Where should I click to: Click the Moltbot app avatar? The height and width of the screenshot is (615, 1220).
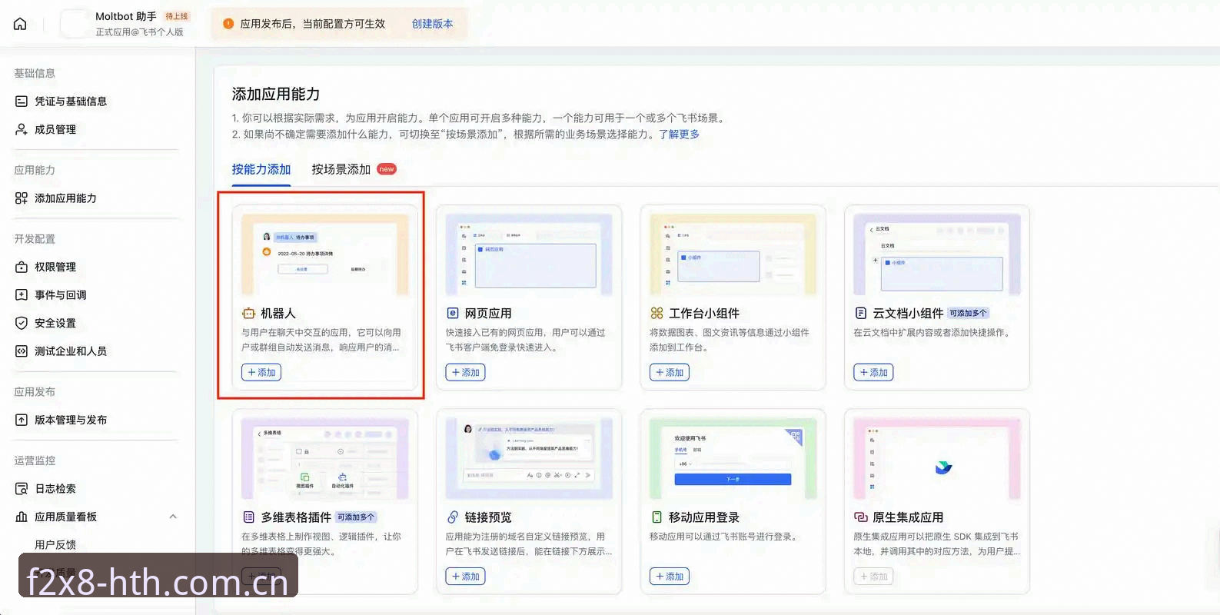pos(75,24)
